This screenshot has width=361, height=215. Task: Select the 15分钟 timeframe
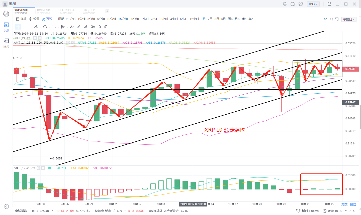tap(123, 19)
